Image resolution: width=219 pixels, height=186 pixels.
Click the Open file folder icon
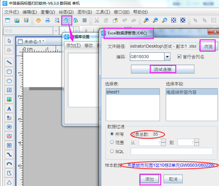17,20
